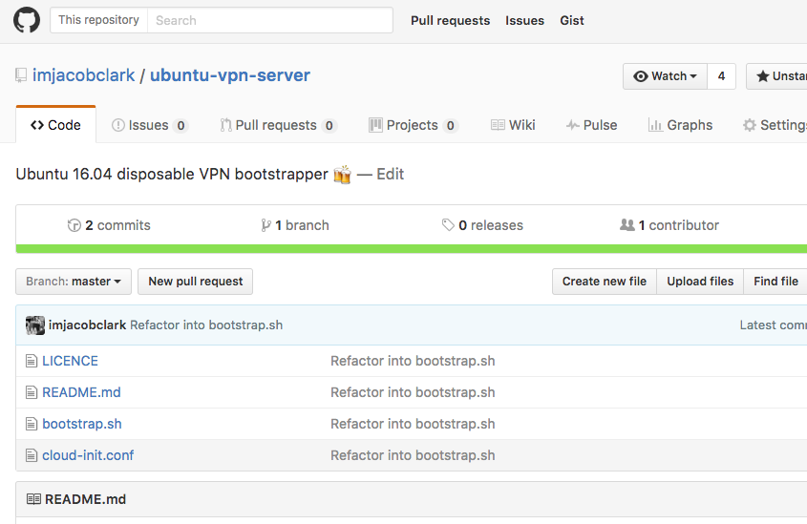Image resolution: width=807 pixels, height=524 pixels.
Task: Click the GitHub Octocat logo
Action: click(x=26, y=20)
